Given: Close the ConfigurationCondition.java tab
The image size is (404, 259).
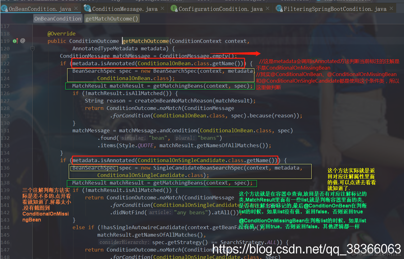Looking at the screenshot, I should (268, 9).
